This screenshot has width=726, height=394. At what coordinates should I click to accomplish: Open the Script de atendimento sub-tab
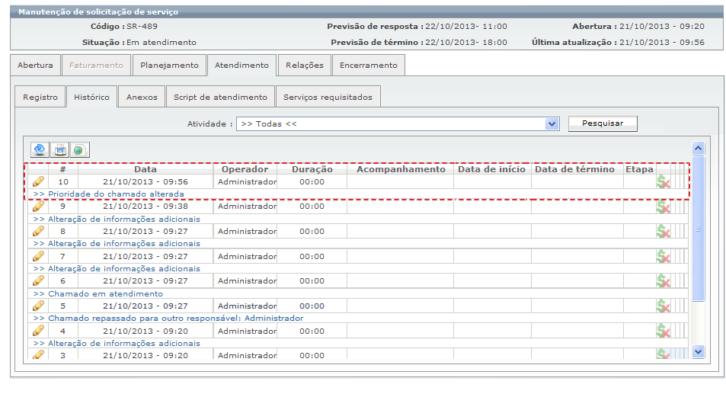tap(220, 98)
